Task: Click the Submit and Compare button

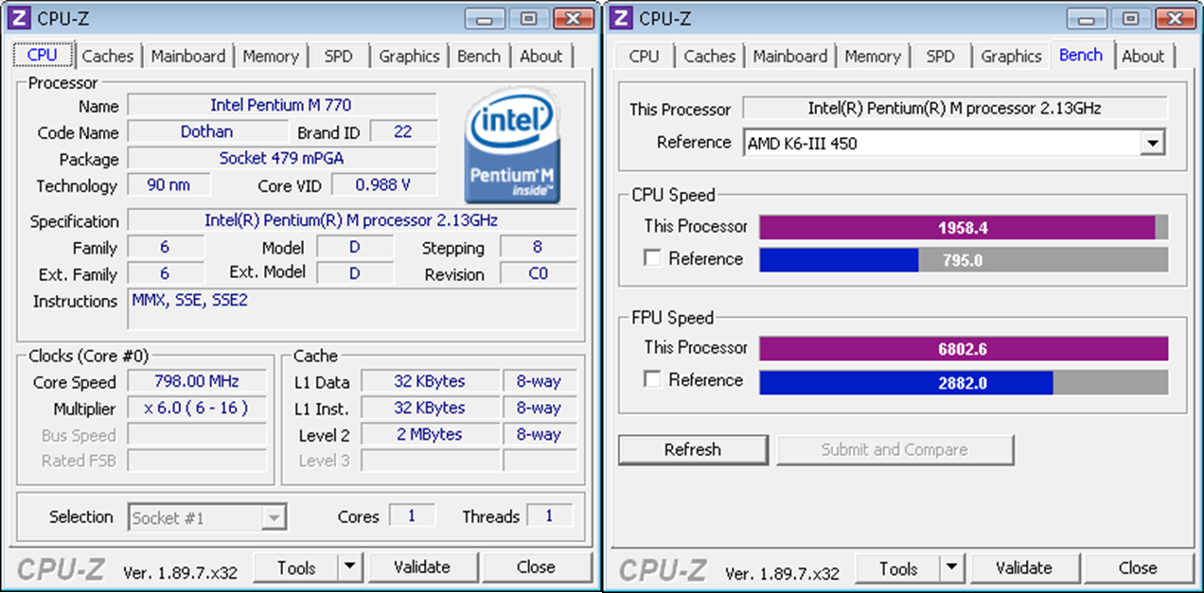Action: click(x=894, y=450)
